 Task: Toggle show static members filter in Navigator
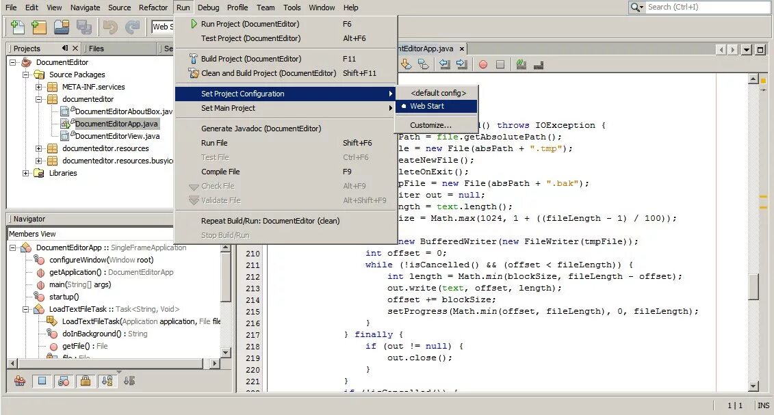click(64, 381)
